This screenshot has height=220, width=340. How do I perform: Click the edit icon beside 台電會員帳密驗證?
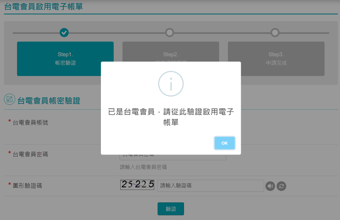[x=10, y=99]
